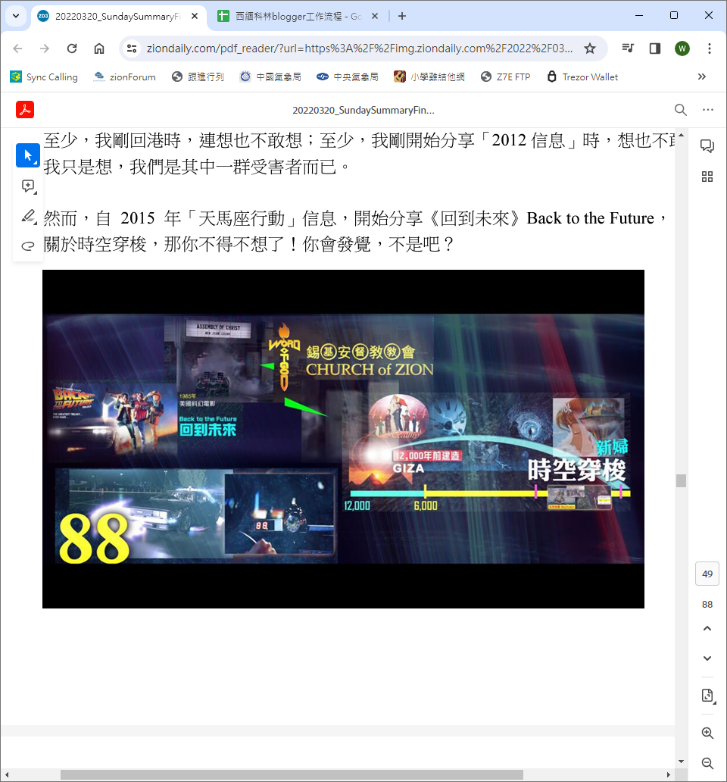Show page thumbnails grid panel
727x782 pixels.
707,177
